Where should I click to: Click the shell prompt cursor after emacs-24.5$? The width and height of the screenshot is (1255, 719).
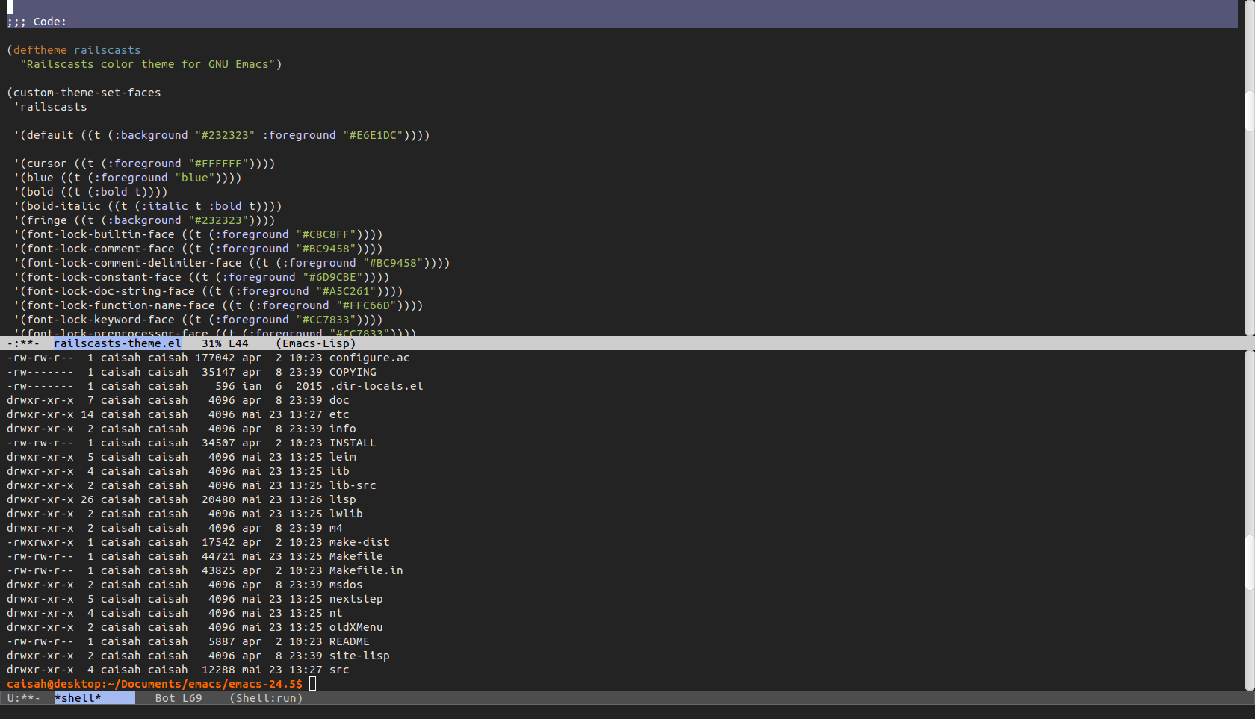tap(313, 683)
